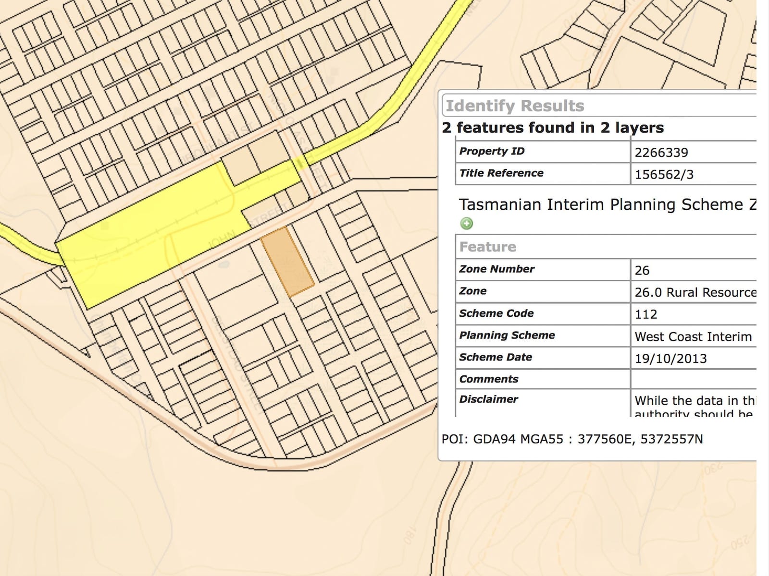The image size is (769, 576).
Task: Click the Disclaimer row label
Action: click(488, 399)
